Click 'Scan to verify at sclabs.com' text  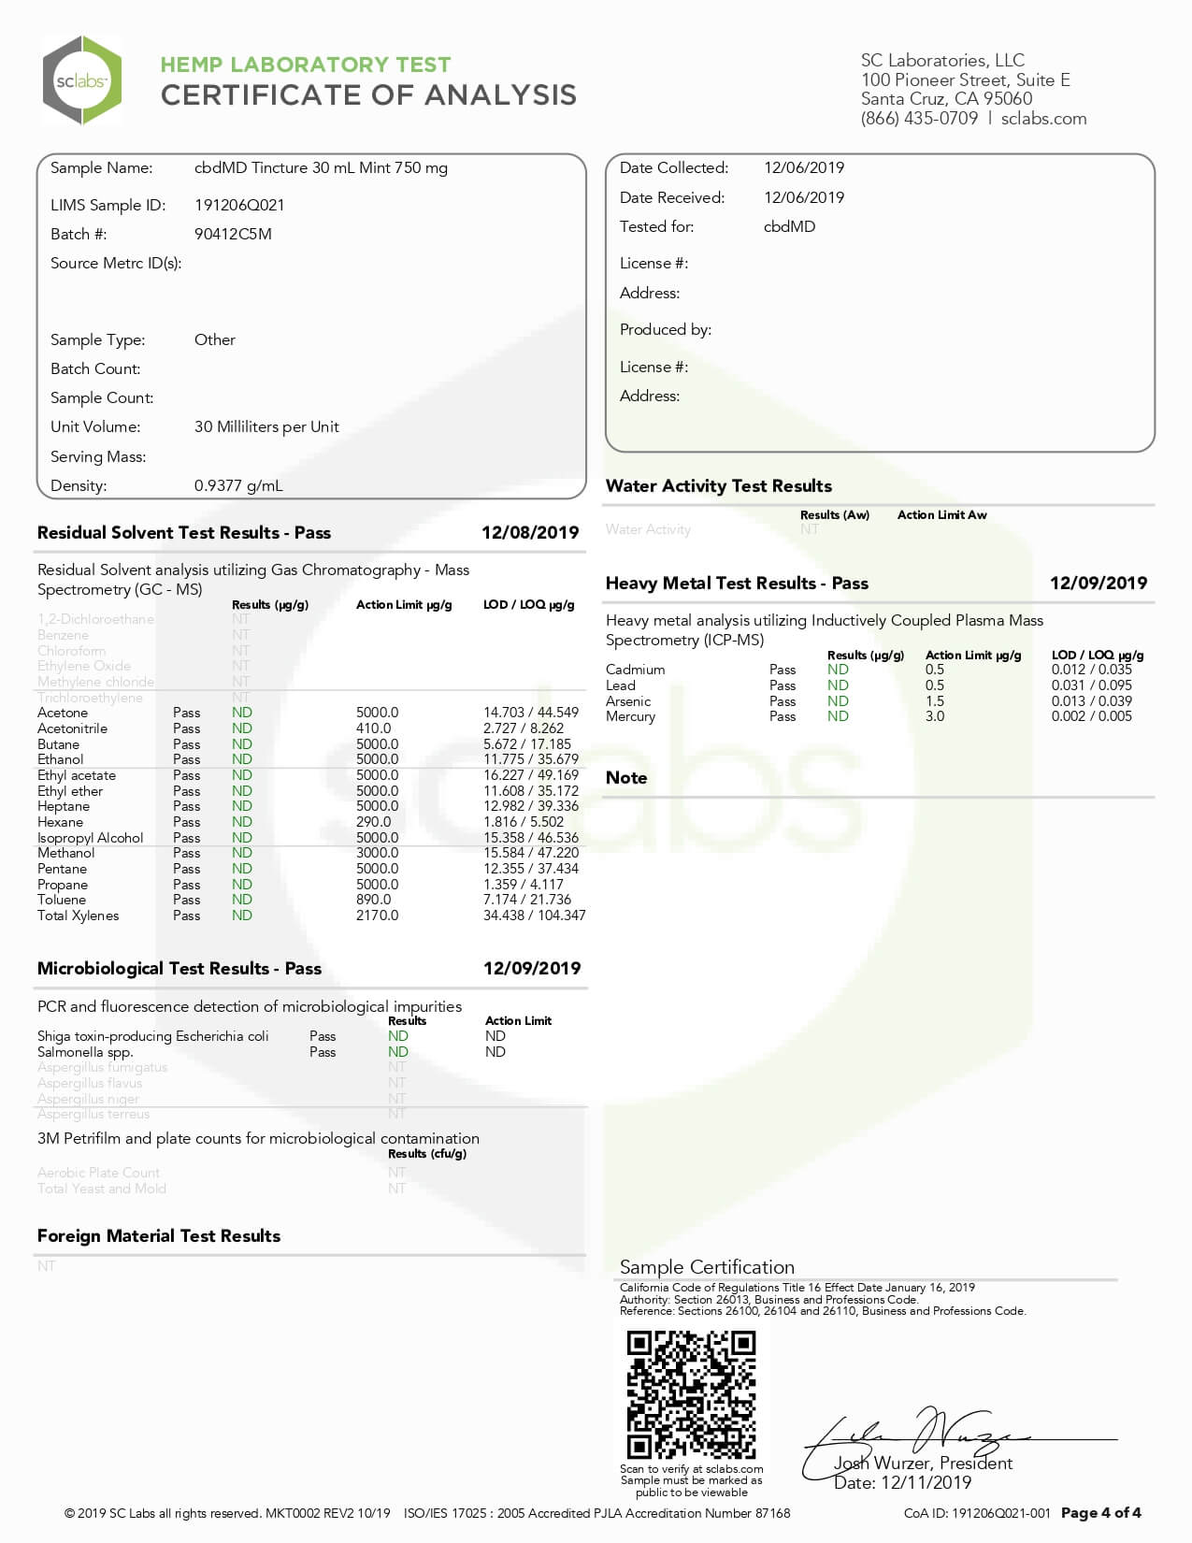[x=691, y=1469]
